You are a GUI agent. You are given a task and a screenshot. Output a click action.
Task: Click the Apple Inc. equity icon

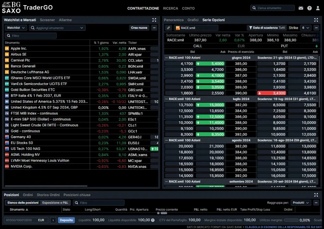click(x=7, y=49)
